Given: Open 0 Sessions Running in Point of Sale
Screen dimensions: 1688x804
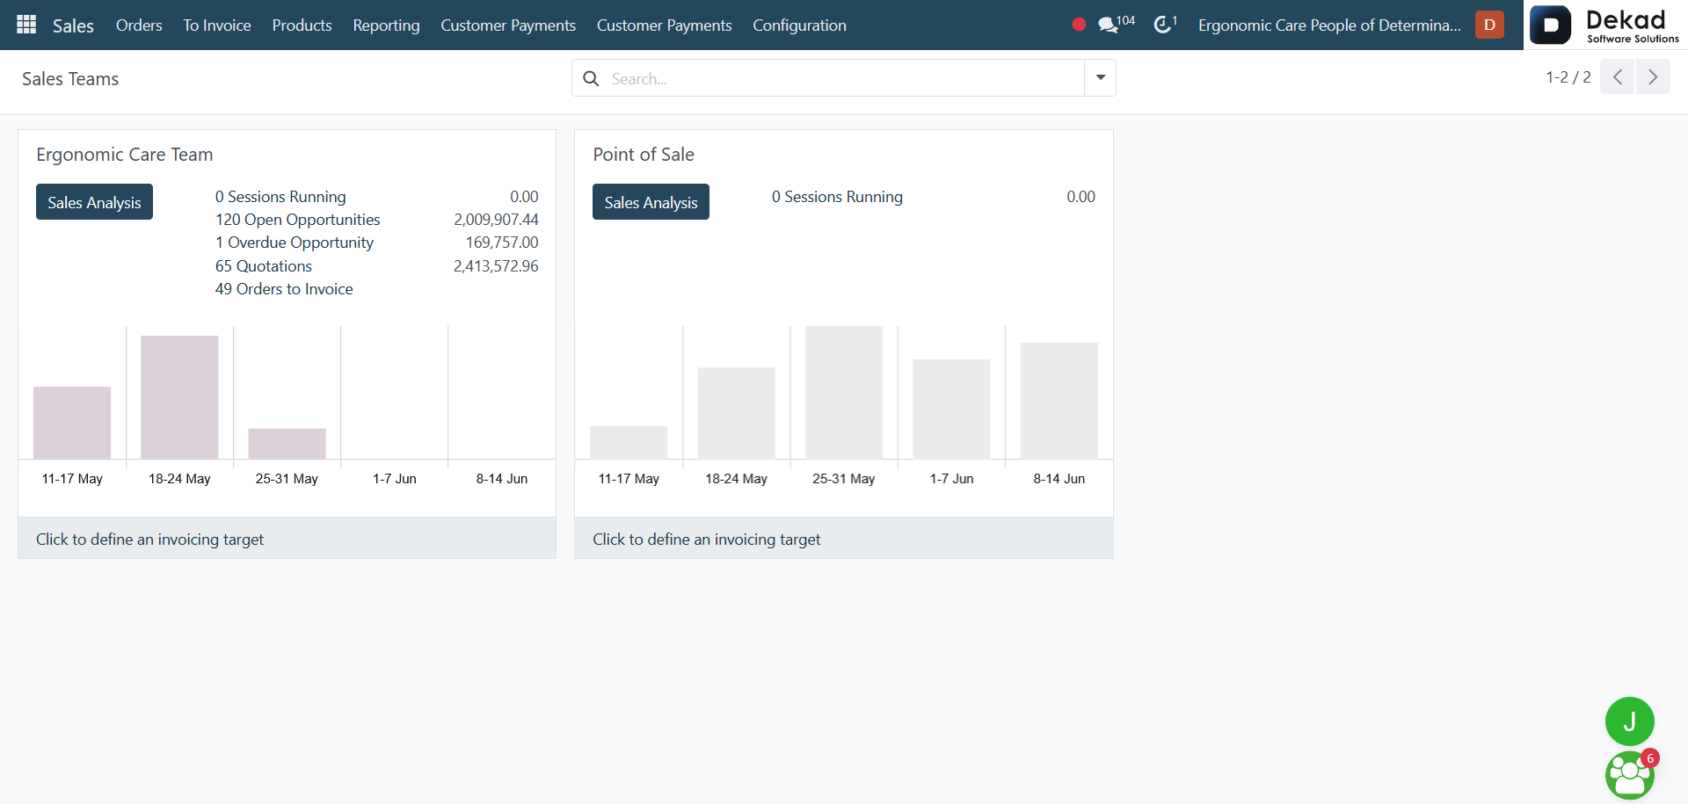Looking at the screenshot, I should click(x=837, y=197).
